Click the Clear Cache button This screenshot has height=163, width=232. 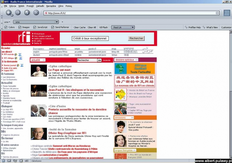pos(79,27)
